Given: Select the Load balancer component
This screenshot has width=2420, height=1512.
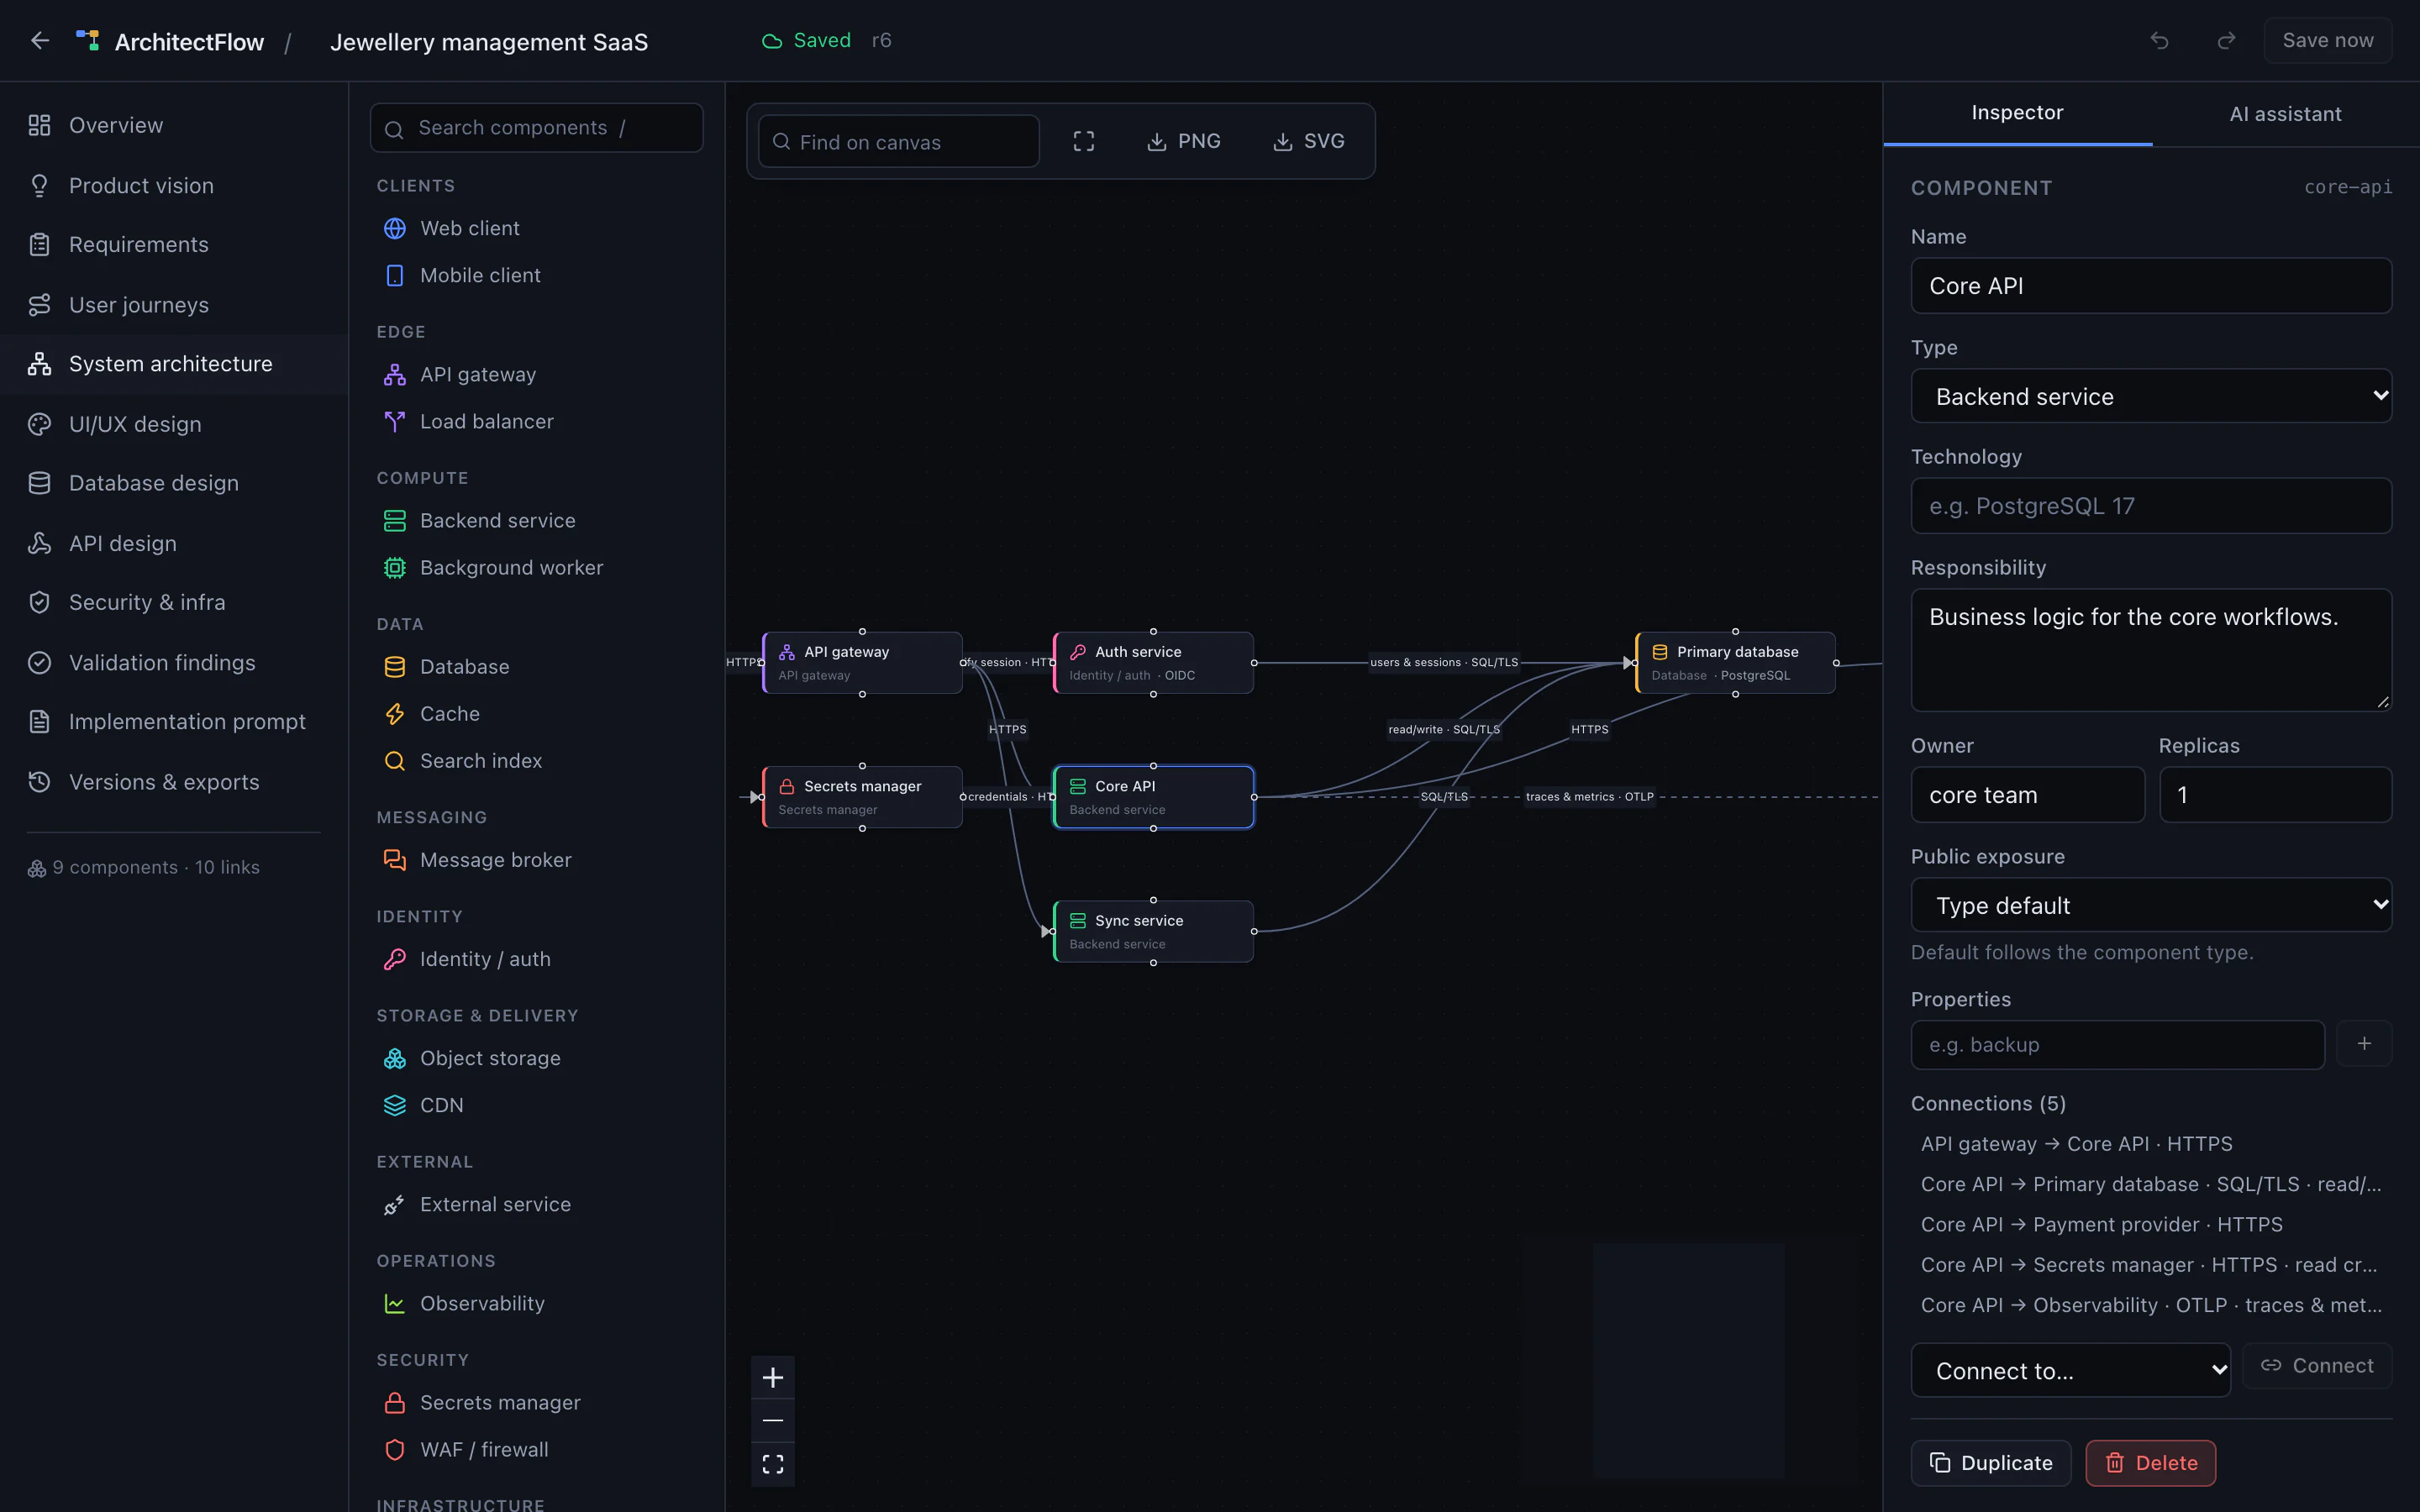Looking at the screenshot, I should 538,422.
